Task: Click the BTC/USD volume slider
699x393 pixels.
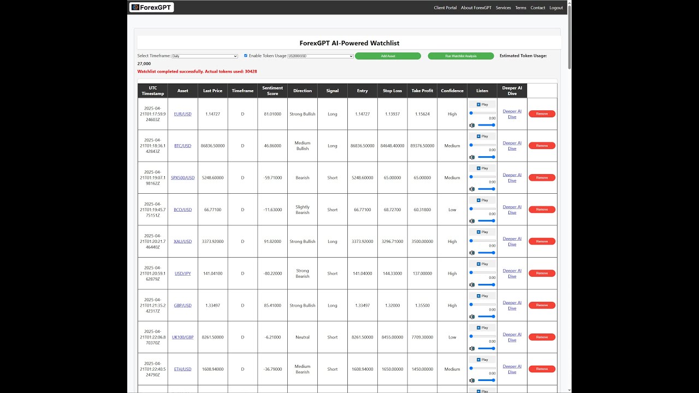Action: tap(486, 157)
